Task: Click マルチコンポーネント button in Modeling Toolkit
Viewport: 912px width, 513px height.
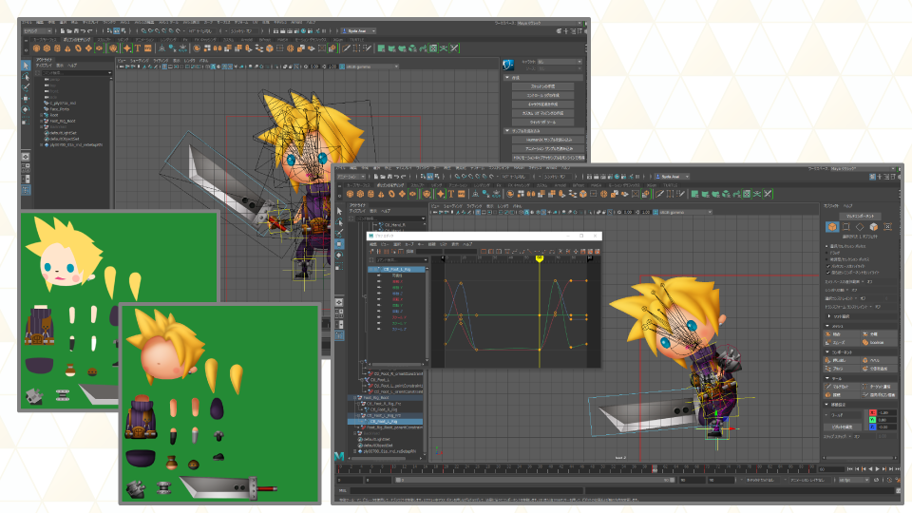Action: pyautogui.click(x=861, y=216)
